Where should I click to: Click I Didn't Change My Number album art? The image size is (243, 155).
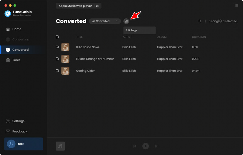coord(65,59)
